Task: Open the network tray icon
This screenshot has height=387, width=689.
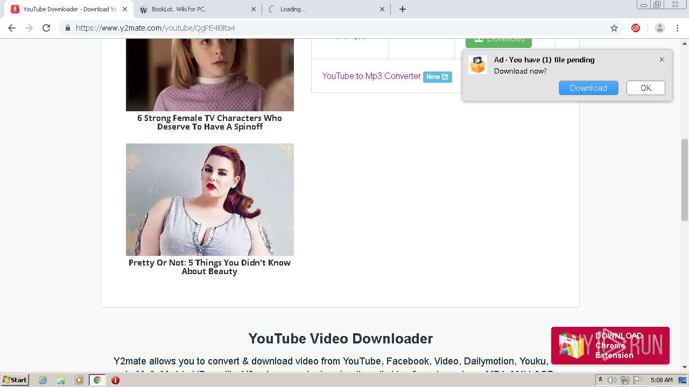Action: [625, 380]
